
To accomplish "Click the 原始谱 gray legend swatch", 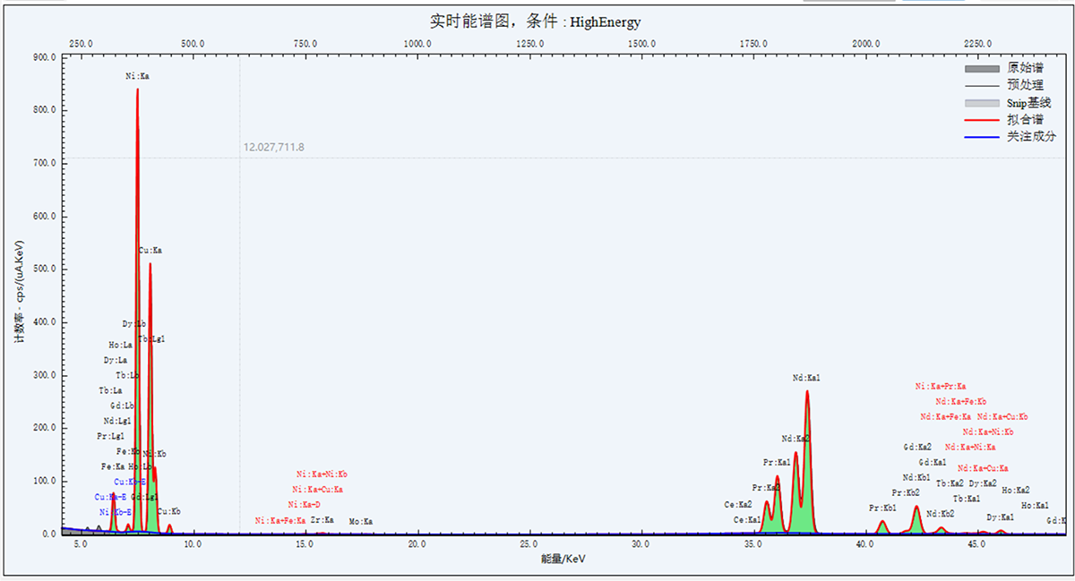I will click(981, 68).
